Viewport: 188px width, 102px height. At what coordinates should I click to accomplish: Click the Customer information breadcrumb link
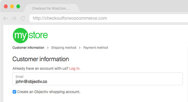[28, 48]
